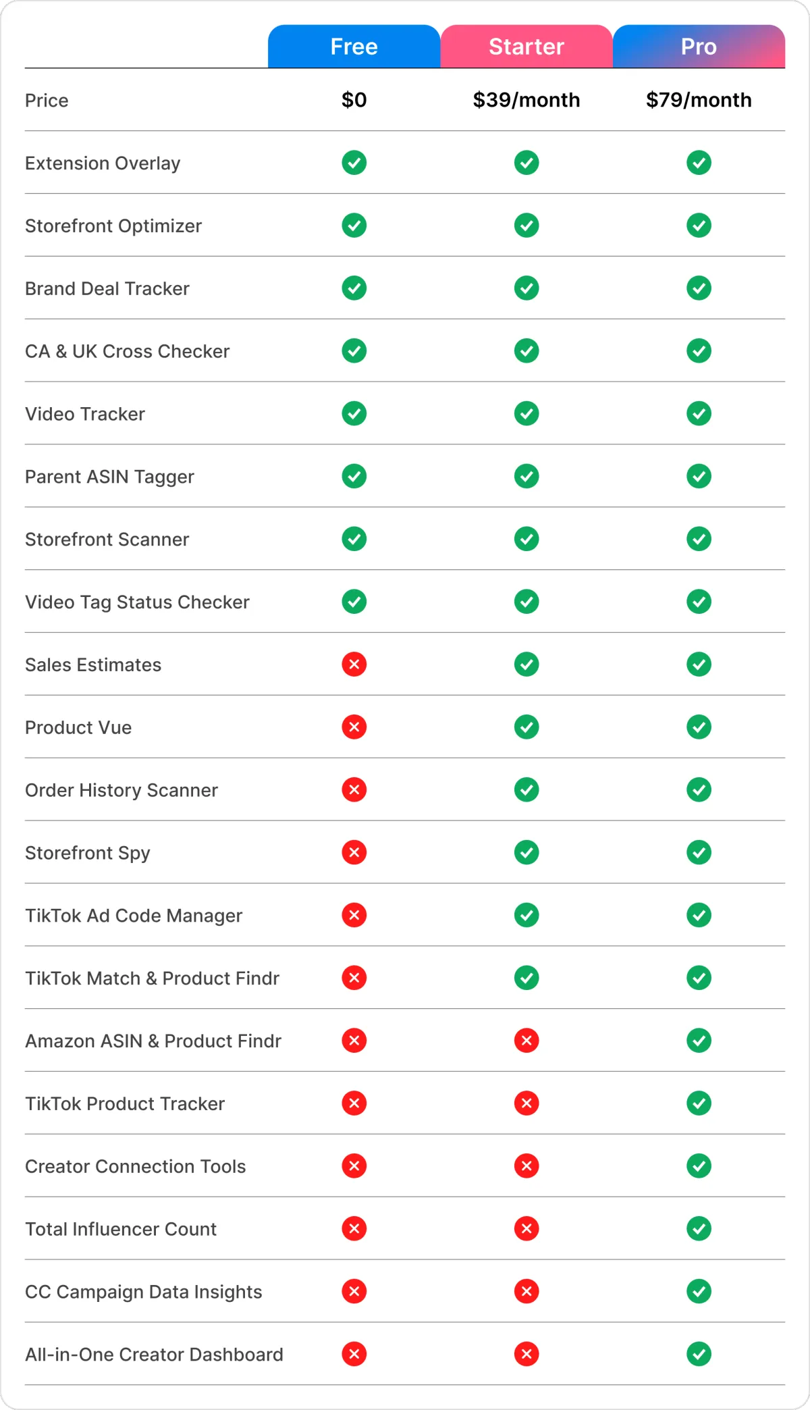
Task: Click the Free red X for CC Campaign Data Insights
Action: [x=354, y=1291]
